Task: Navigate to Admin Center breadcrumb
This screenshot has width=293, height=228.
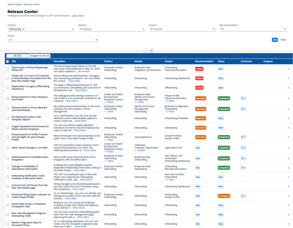Action: pyautogui.click(x=15, y=4)
